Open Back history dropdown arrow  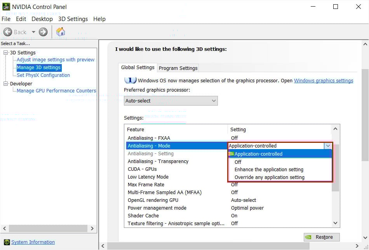[33, 32]
